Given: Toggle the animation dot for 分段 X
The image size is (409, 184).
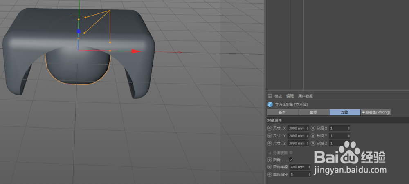Looking at the screenshot, I should tap(313, 128).
